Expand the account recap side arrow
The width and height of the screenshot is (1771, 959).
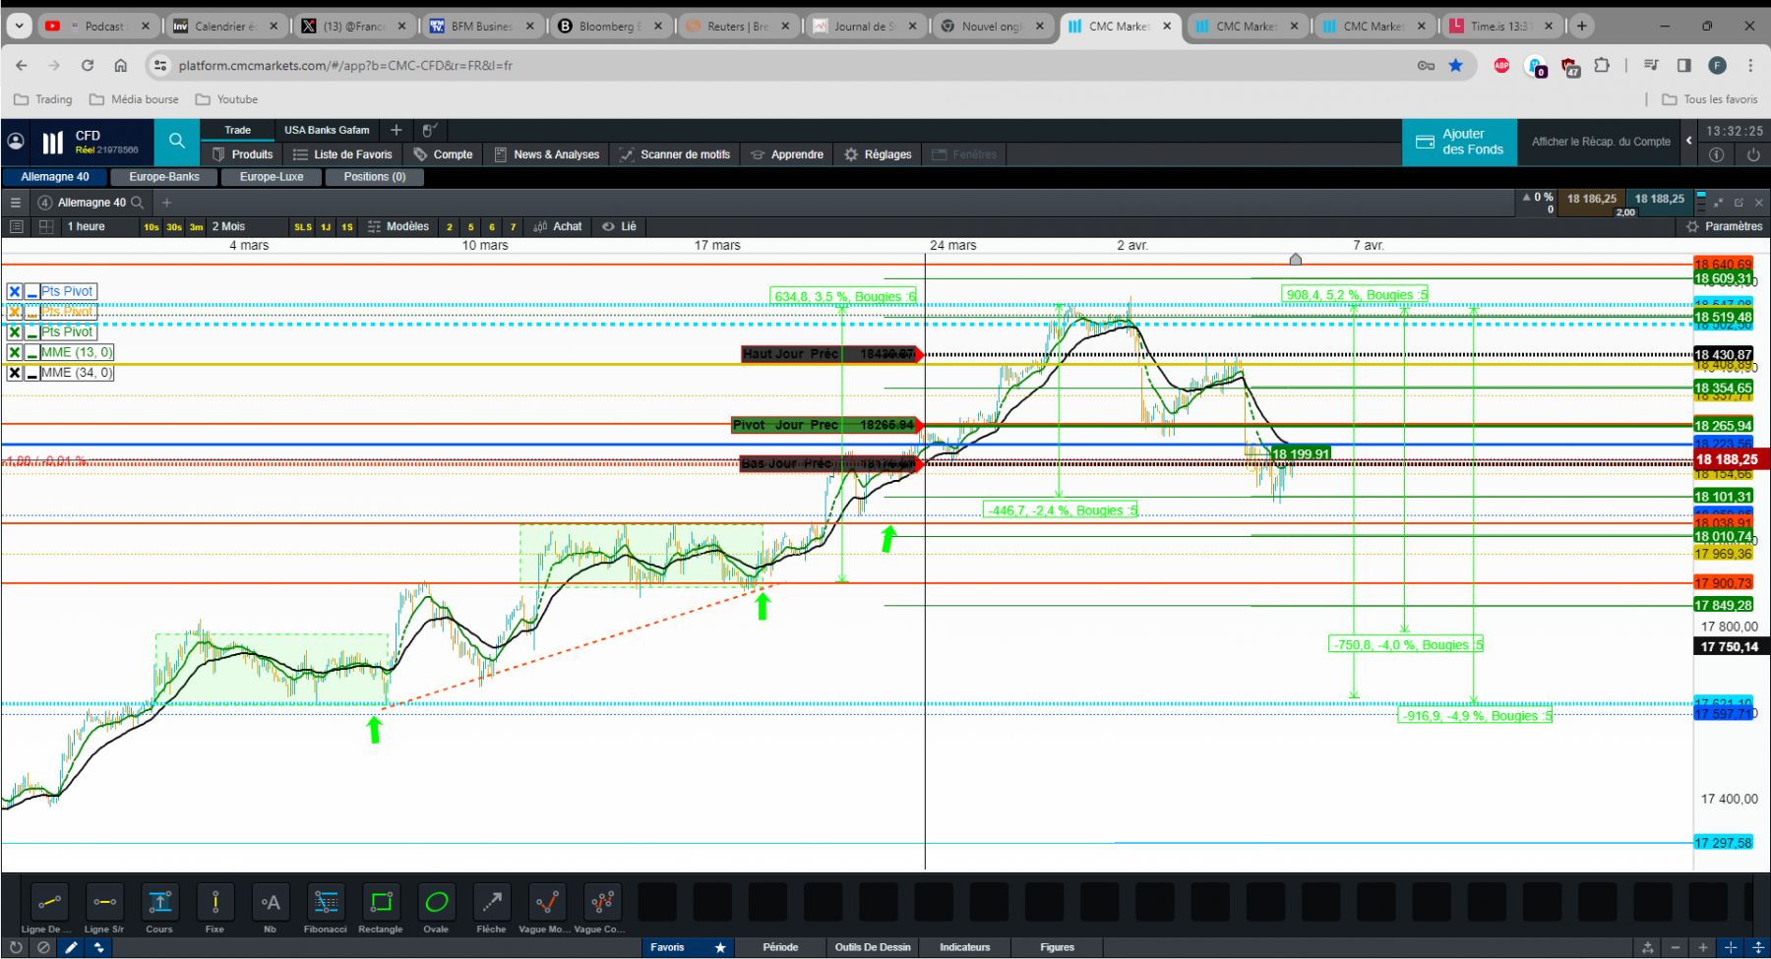1689,141
